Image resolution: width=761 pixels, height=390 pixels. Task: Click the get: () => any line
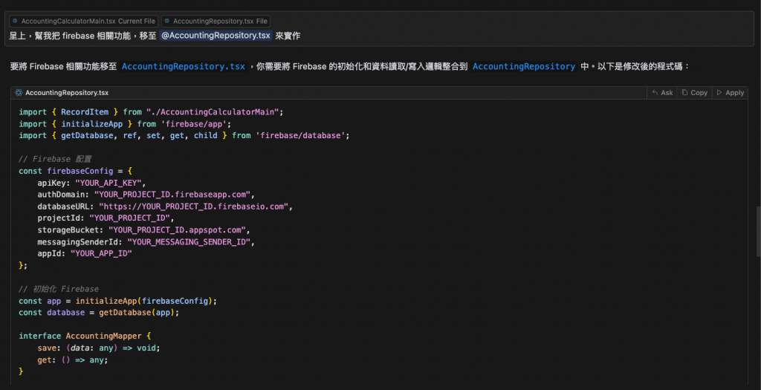click(x=73, y=360)
